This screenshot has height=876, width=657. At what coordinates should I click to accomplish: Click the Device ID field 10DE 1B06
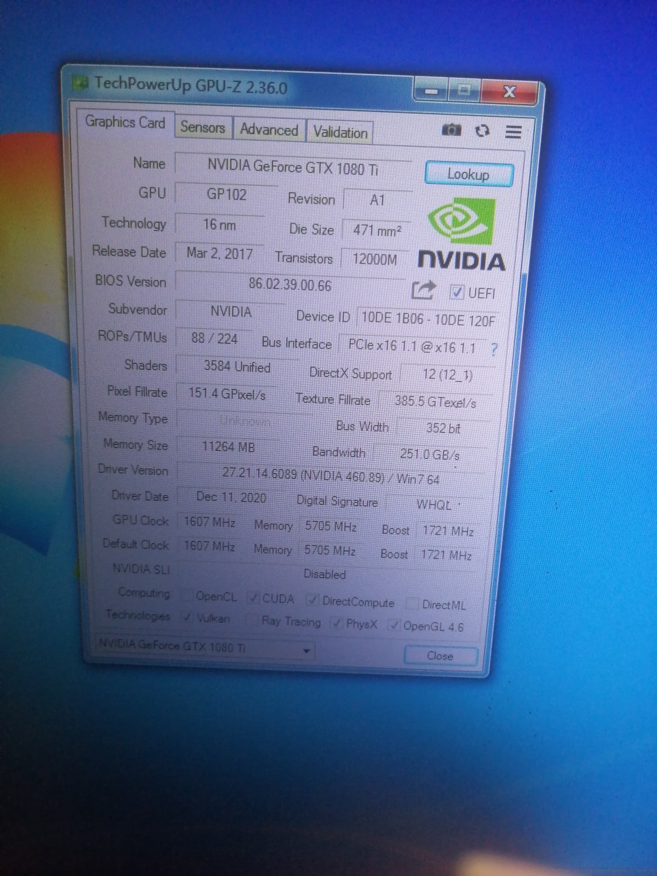(x=428, y=319)
